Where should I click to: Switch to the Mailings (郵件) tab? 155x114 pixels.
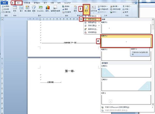click(45, 3)
